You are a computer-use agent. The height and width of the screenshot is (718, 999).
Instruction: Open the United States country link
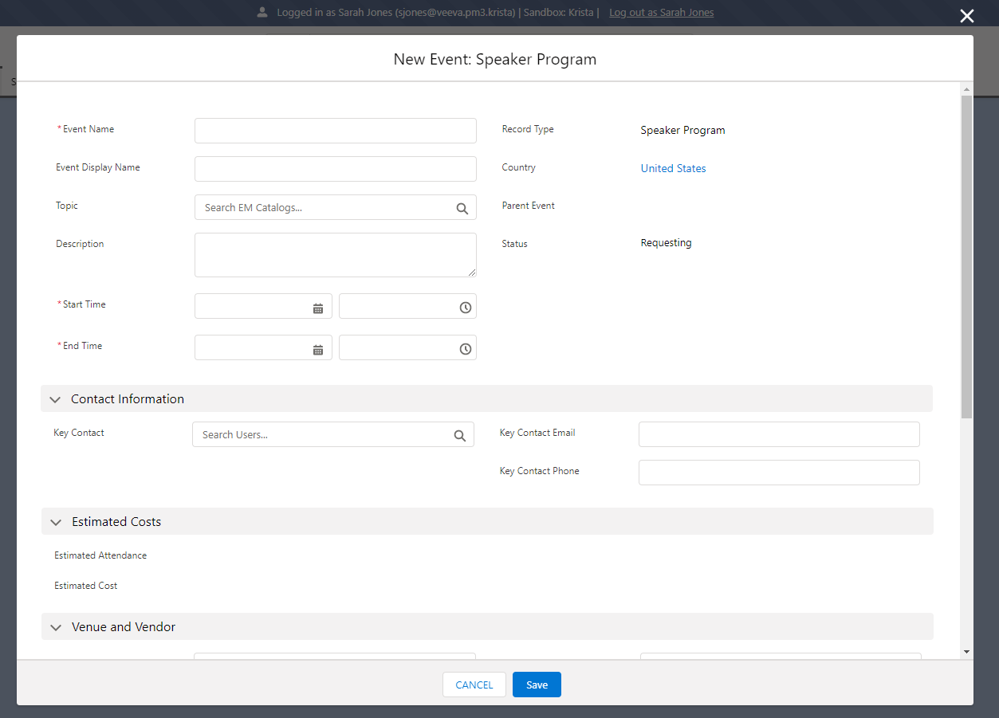pyautogui.click(x=673, y=168)
